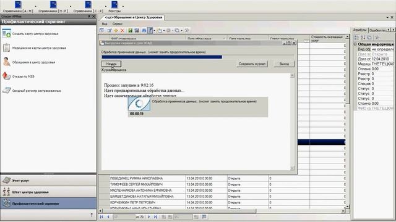396x222 pixels.
Task: Click the blue progress bar
Action: coord(162,57)
